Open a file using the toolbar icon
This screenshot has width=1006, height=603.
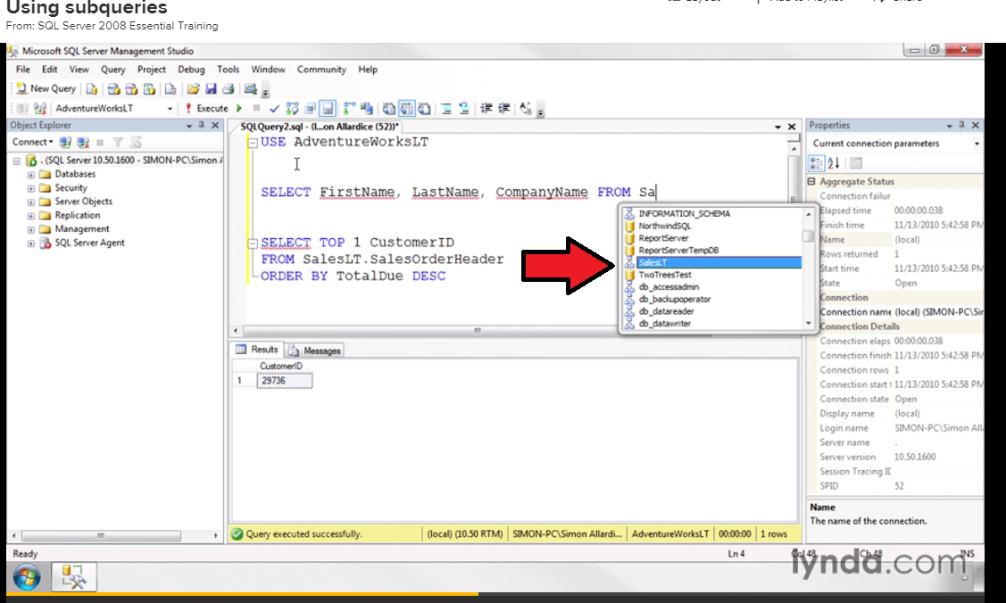[x=195, y=88]
